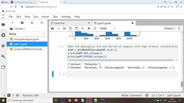Open File Explorer from the taskbar

pos(76,100)
